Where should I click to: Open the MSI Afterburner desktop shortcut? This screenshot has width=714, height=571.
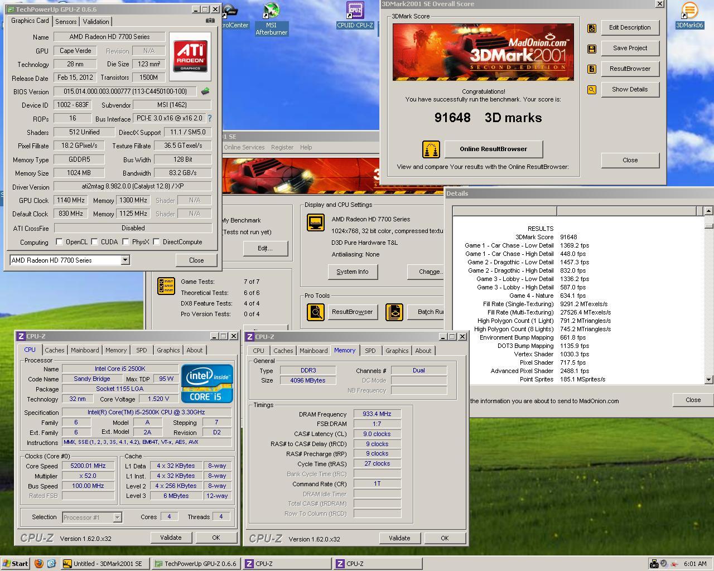[x=271, y=19]
